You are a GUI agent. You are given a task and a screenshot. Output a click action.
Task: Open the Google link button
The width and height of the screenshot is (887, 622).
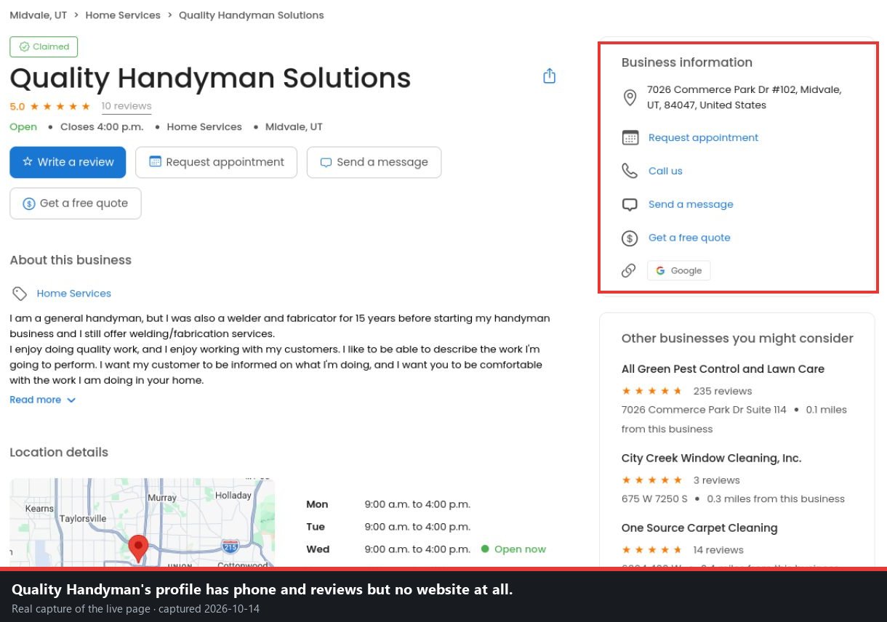click(678, 270)
